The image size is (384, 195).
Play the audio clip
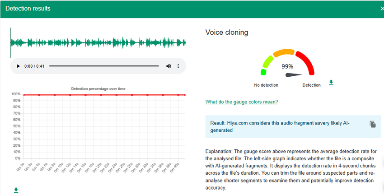point(19,66)
